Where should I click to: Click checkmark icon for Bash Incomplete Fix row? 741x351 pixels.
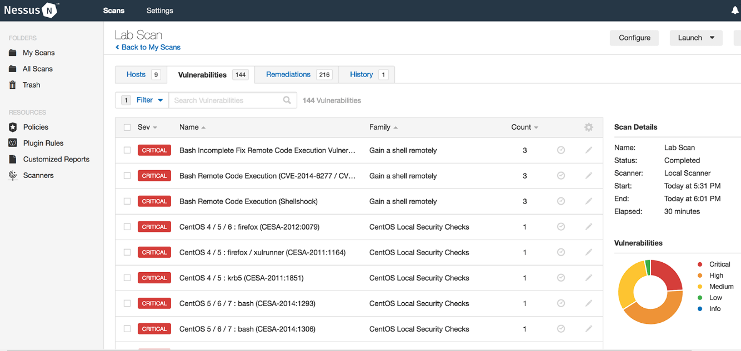click(561, 150)
